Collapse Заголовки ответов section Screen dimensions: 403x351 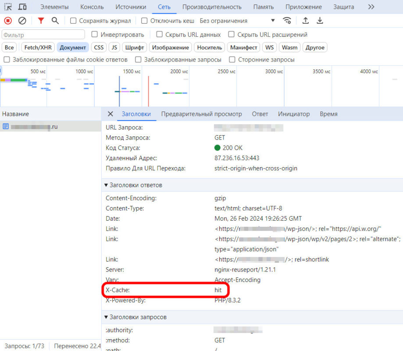pos(106,185)
